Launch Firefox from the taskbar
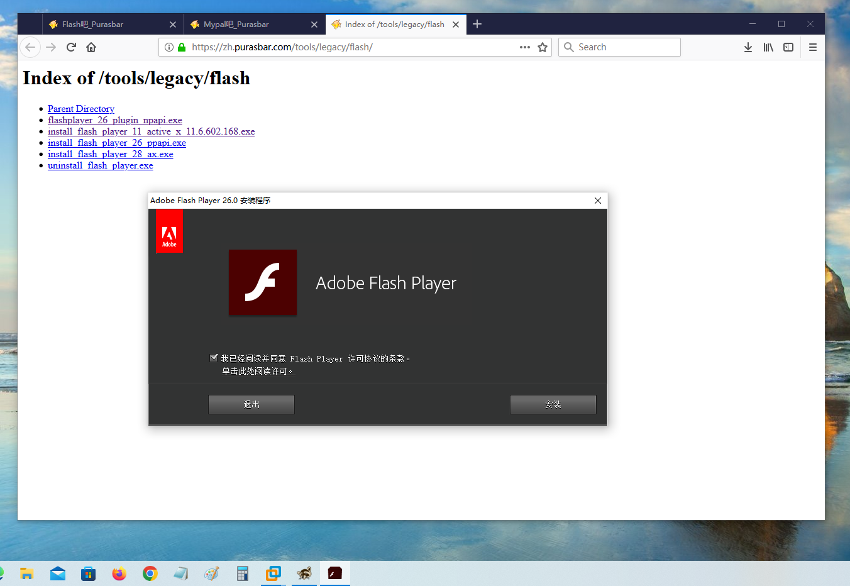 [119, 573]
